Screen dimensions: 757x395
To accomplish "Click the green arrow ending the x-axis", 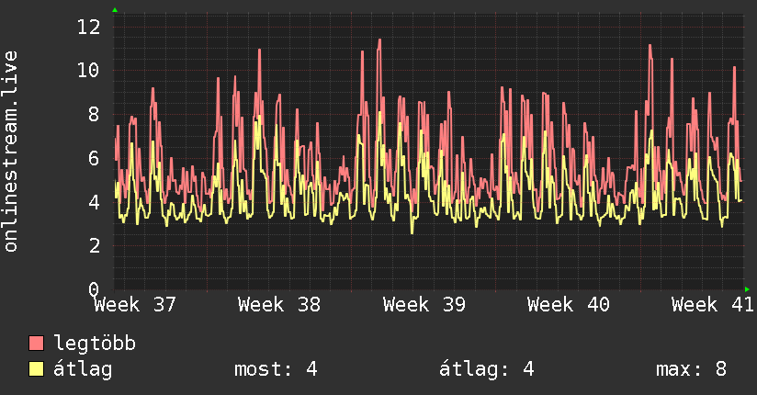I will click(x=747, y=289).
